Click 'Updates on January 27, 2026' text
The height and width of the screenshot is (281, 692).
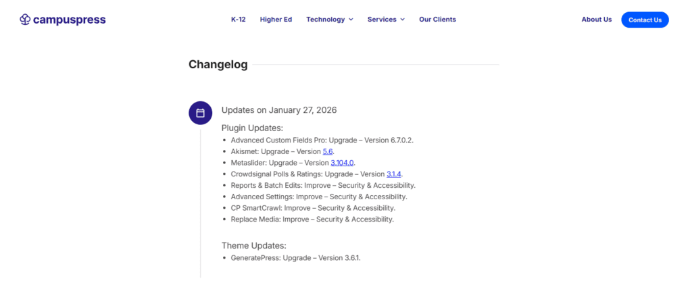[x=279, y=110]
